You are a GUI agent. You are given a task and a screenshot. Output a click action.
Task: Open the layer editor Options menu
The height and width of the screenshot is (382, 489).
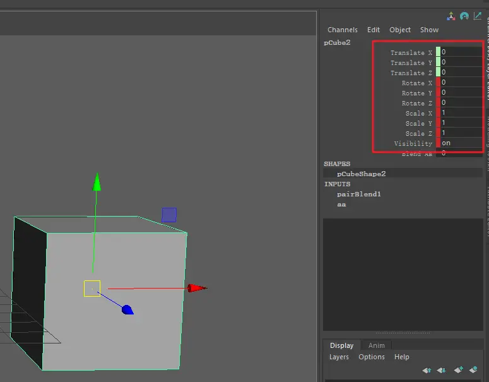click(371, 357)
